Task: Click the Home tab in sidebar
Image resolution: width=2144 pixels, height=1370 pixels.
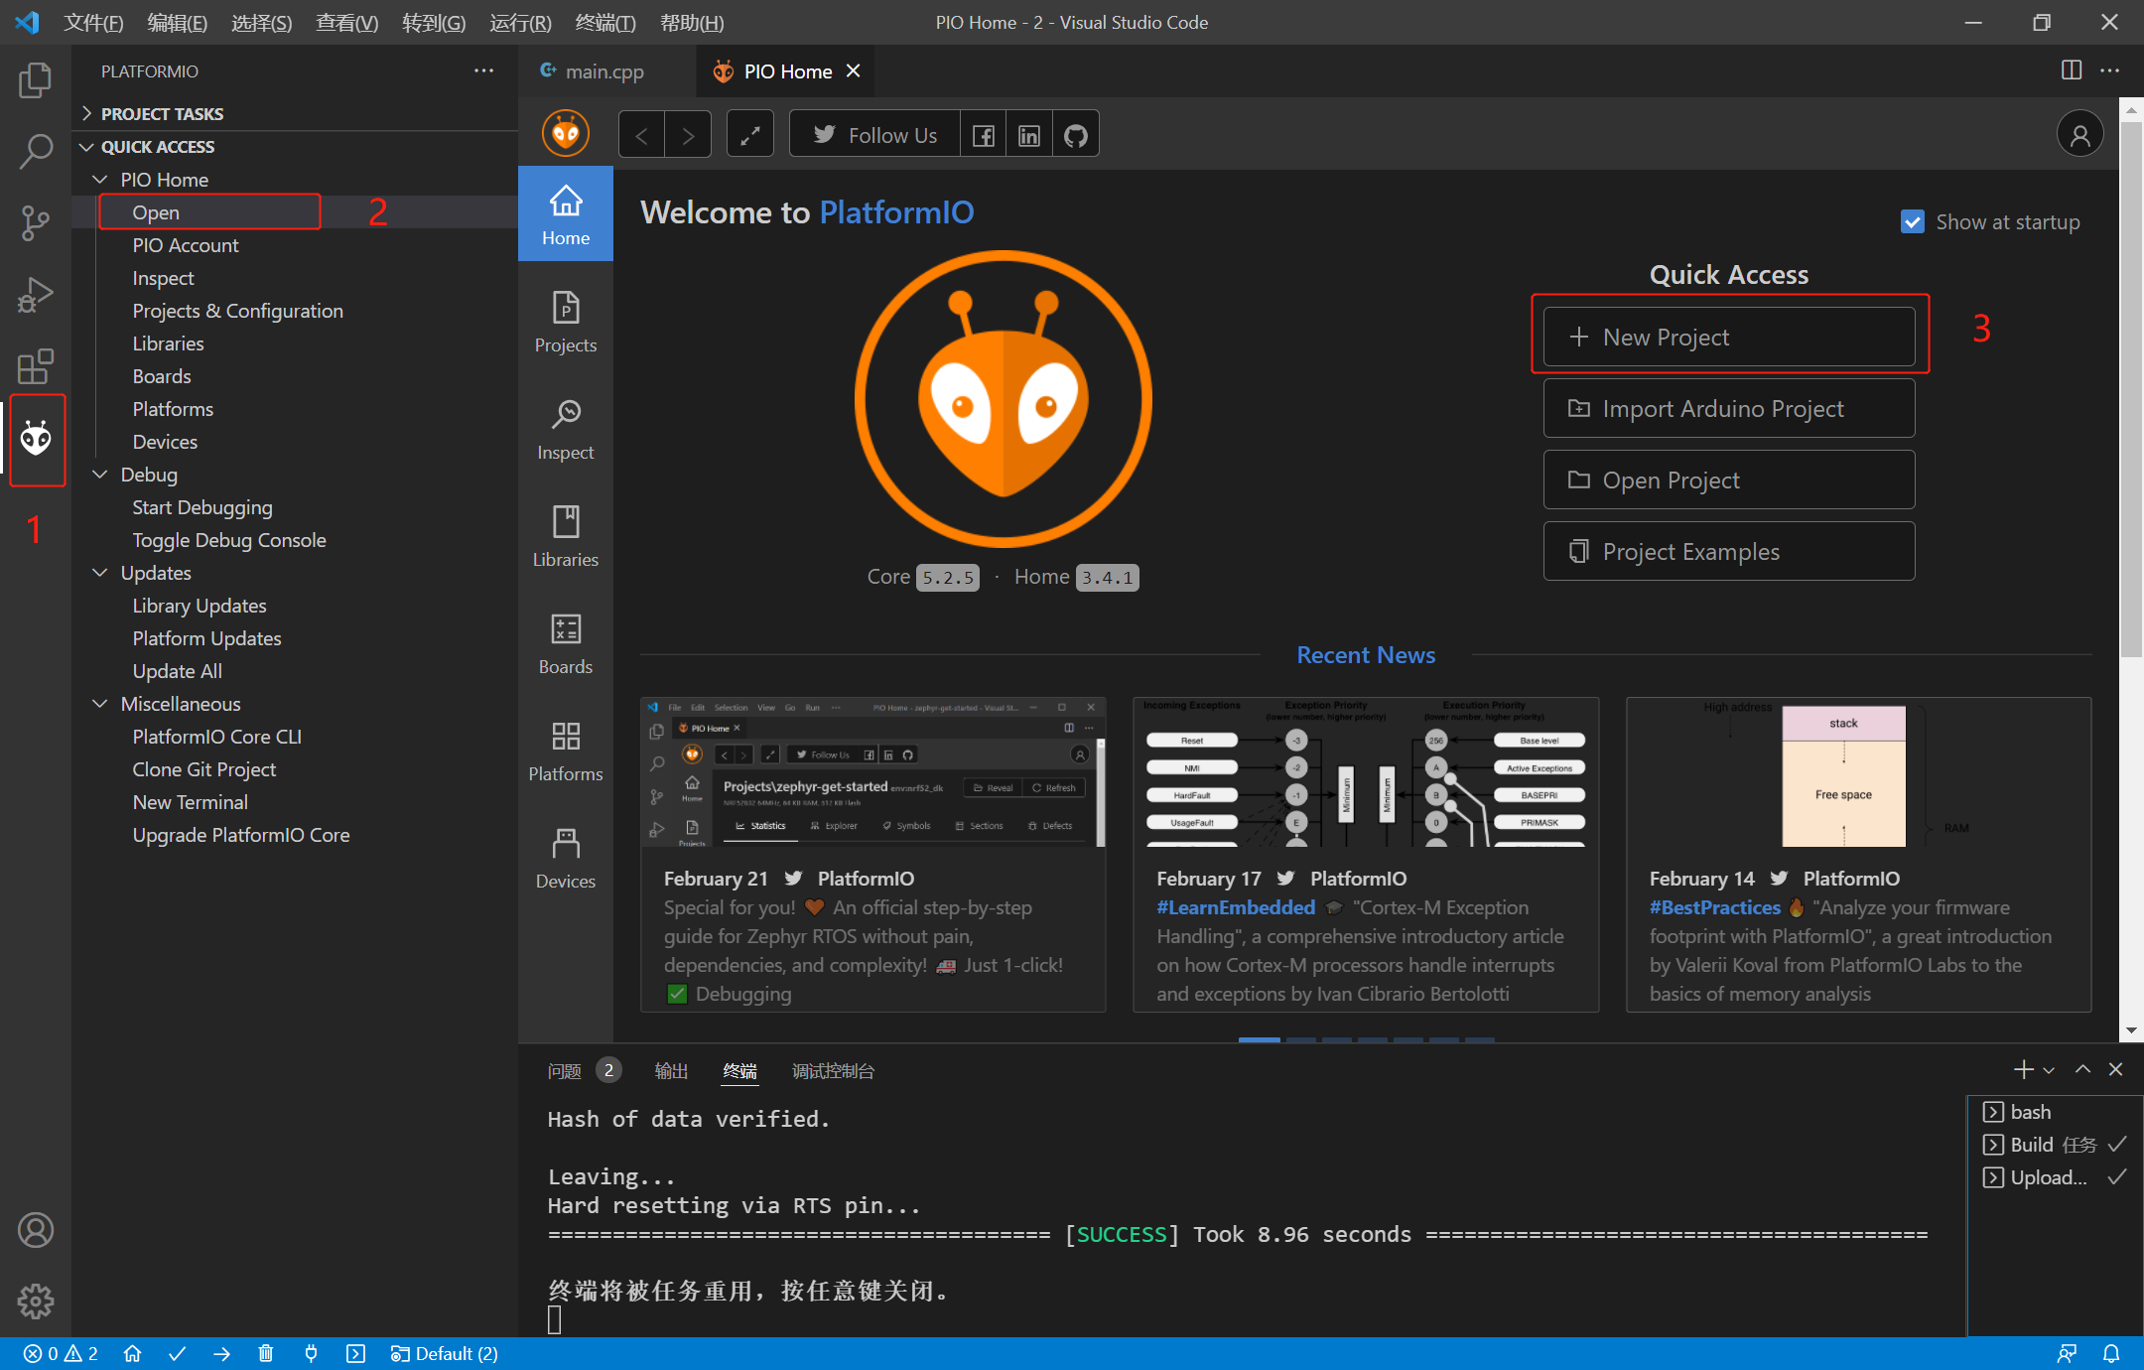Action: (x=564, y=210)
